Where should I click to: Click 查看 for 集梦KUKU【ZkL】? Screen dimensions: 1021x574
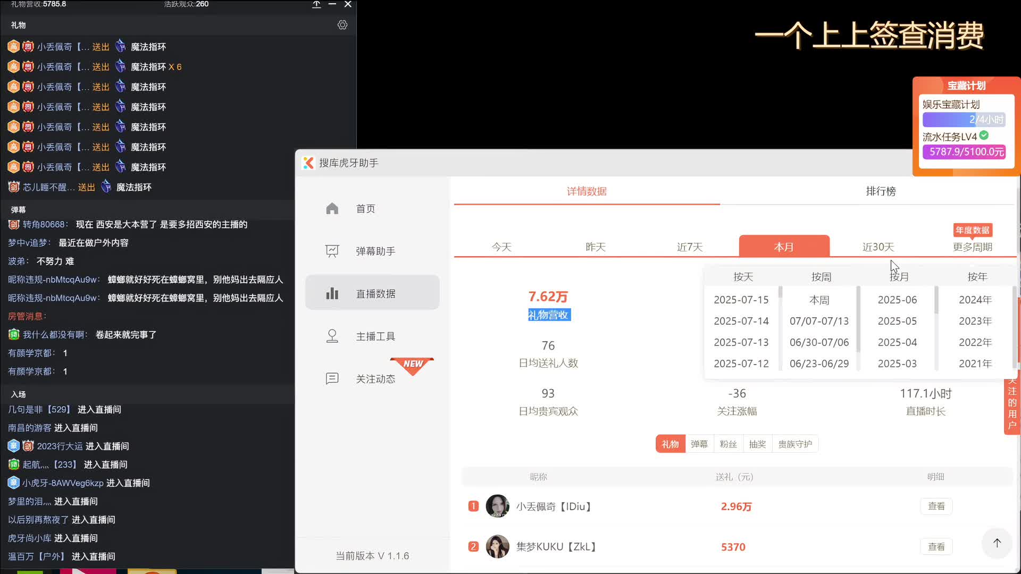(x=936, y=546)
